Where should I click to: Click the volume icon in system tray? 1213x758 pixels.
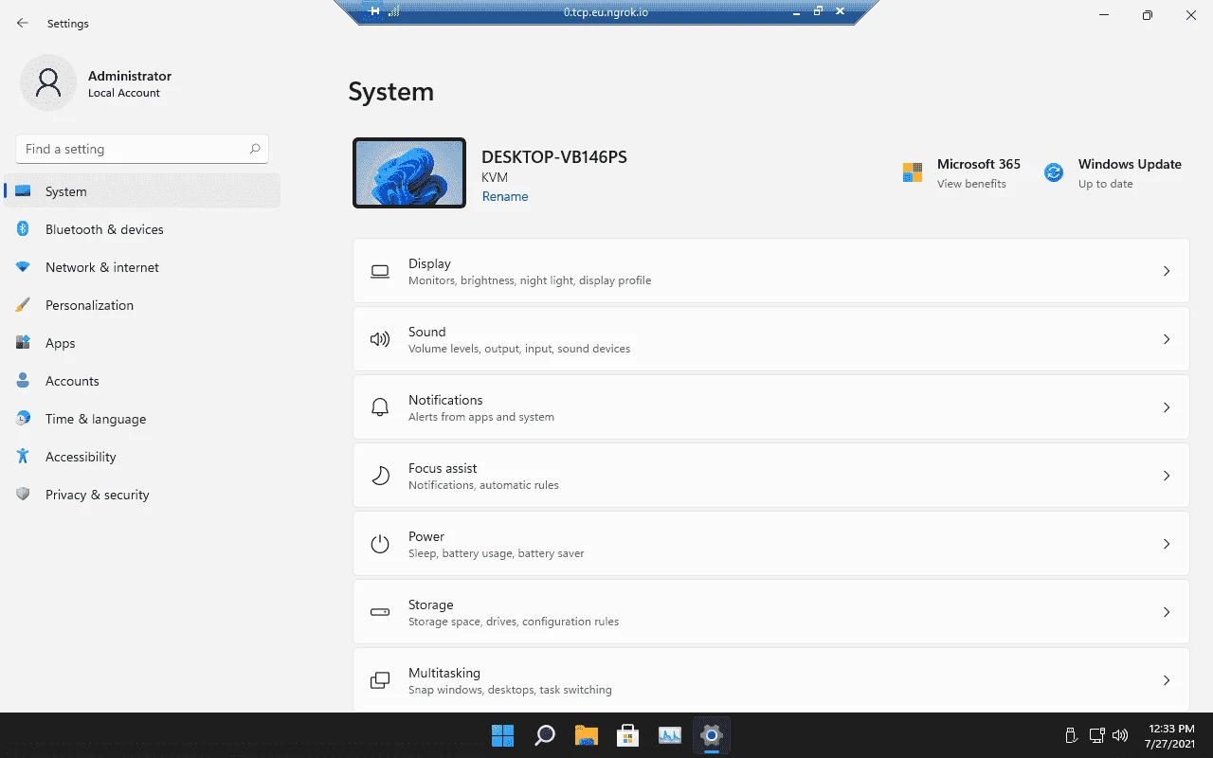[1120, 735]
